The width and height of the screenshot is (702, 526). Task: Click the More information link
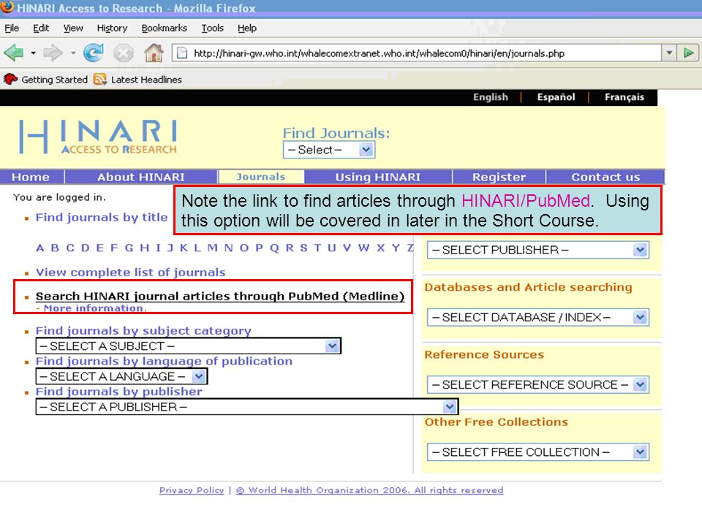[x=94, y=308]
